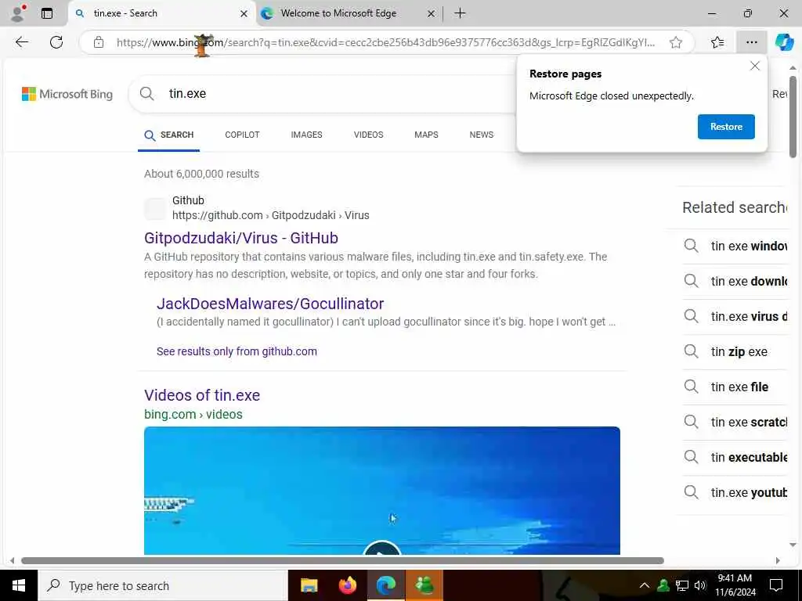The width and height of the screenshot is (802, 601).
Task: Click the bing.com › videos breadcrumb
Action: point(193,415)
